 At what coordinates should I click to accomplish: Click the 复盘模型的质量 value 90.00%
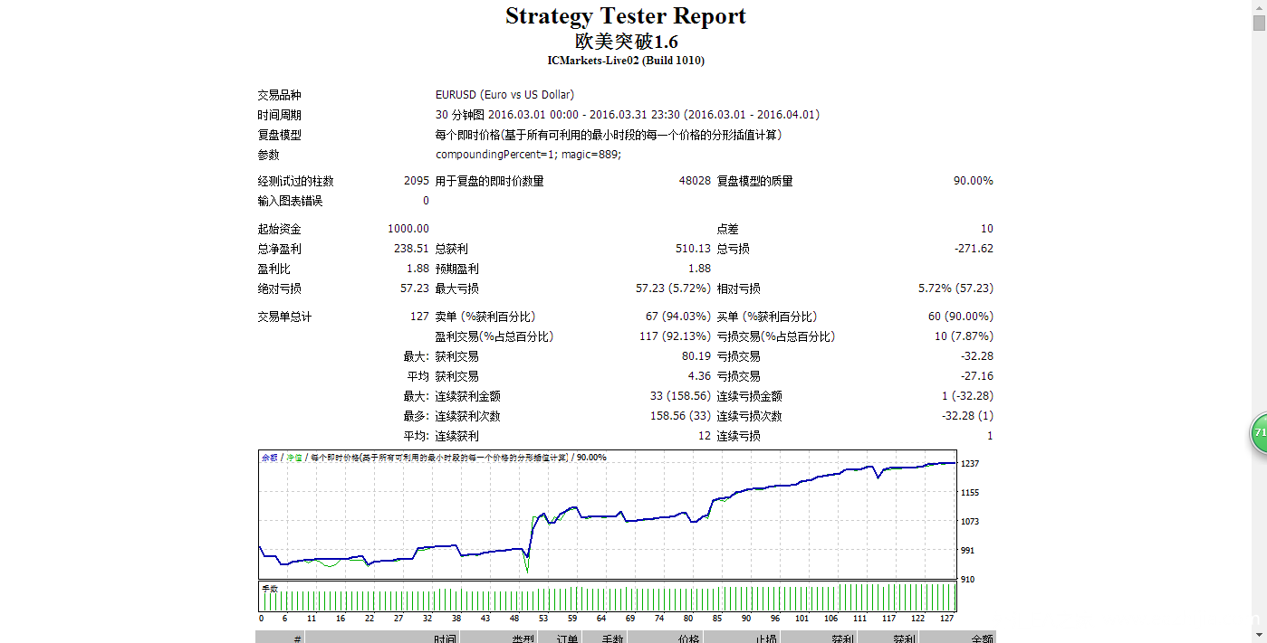973,181
